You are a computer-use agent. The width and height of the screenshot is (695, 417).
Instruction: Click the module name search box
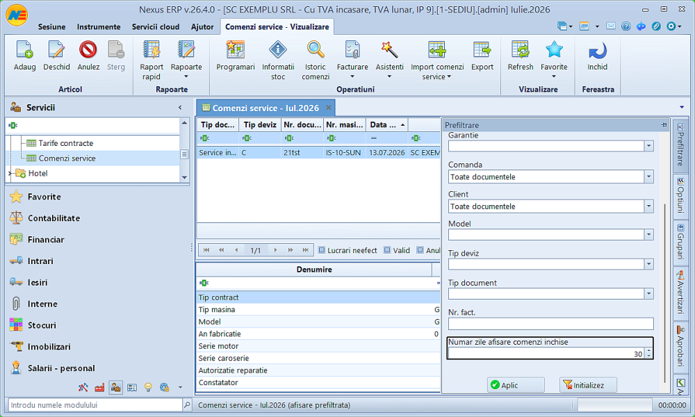(x=95, y=405)
